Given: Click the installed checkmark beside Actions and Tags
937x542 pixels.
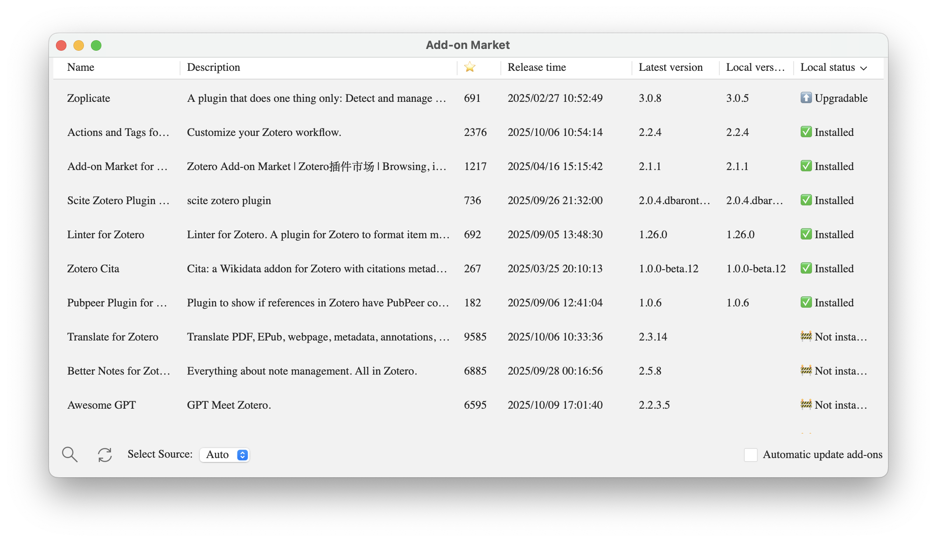Looking at the screenshot, I should (805, 132).
